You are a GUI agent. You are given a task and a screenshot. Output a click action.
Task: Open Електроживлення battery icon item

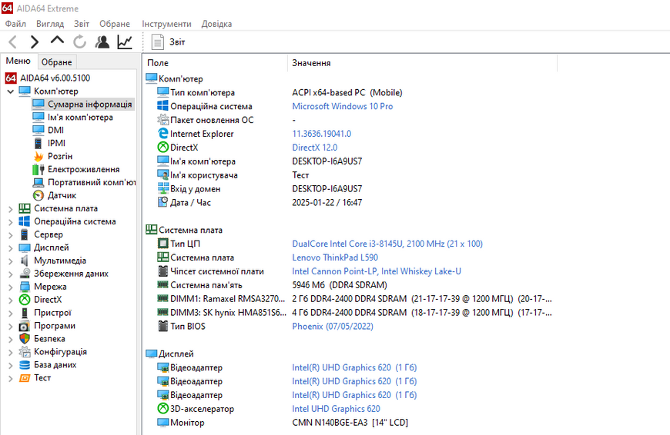click(39, 169)
